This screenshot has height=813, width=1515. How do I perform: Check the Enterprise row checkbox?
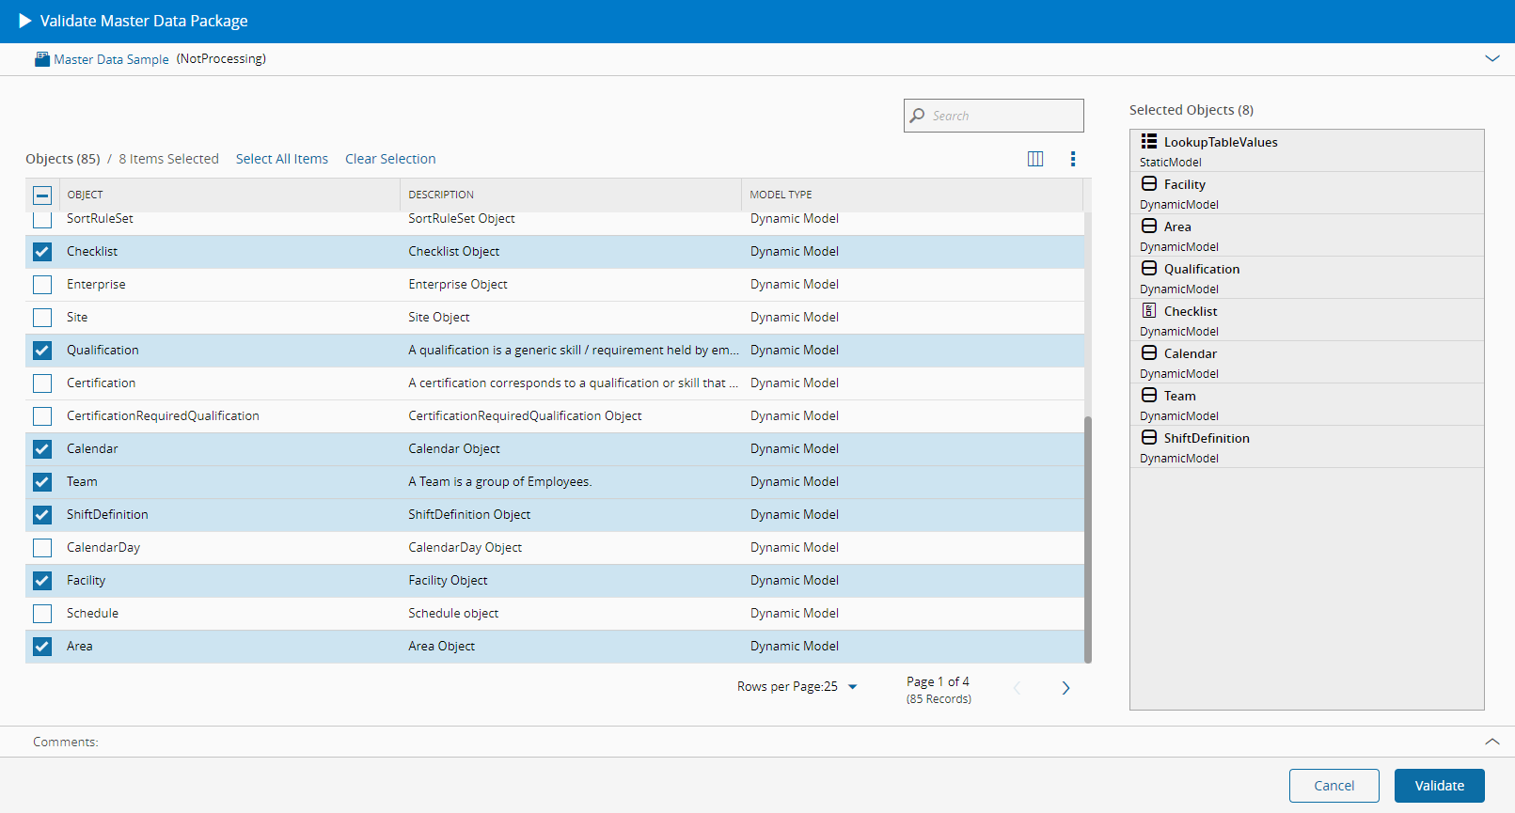coord(42,285)
